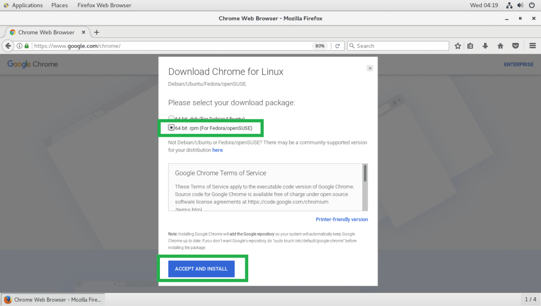
Task: Go to the home page icon
Action: [x=500, y=46]
